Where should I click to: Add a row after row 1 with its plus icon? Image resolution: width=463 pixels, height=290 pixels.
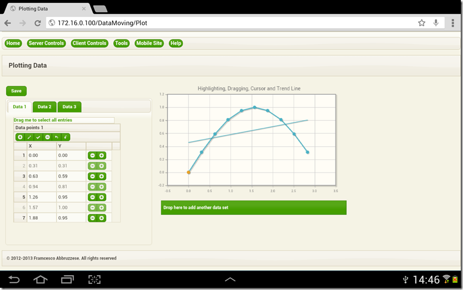click(102, 155)
